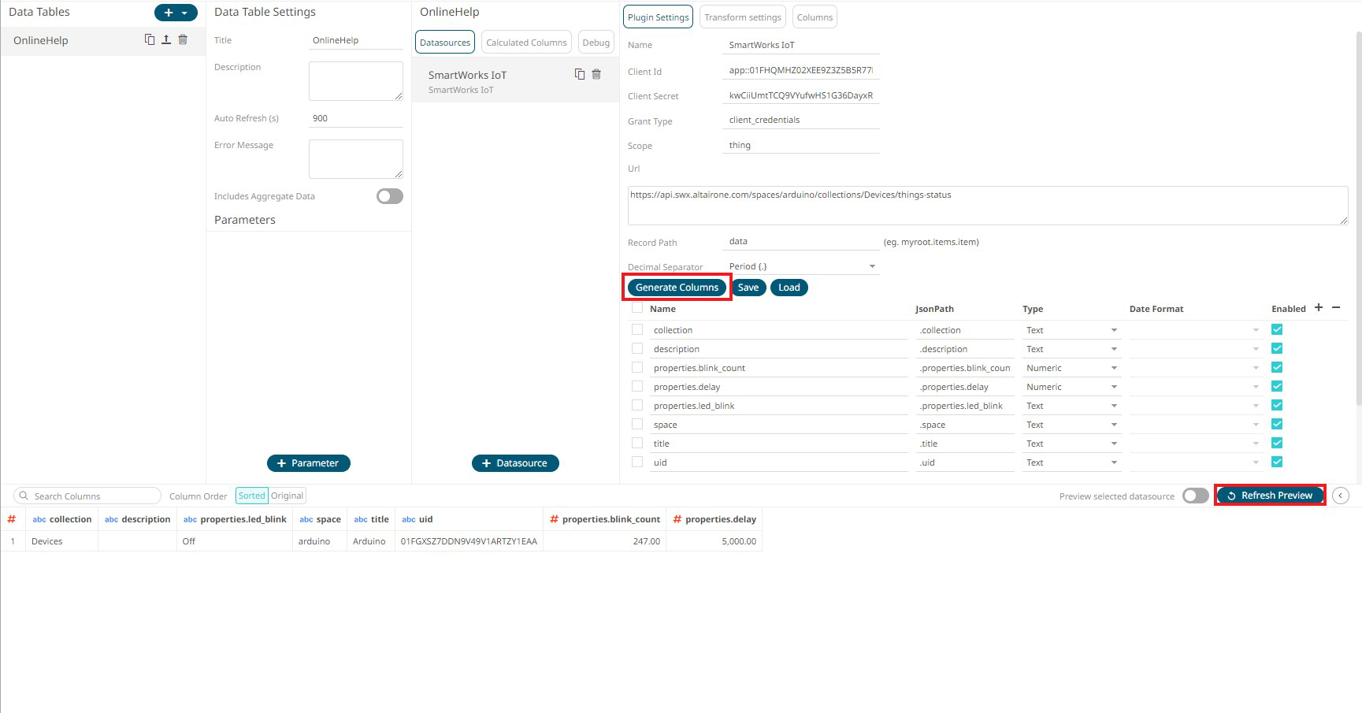Click the upload icon for OnlineHelp table

166,39
